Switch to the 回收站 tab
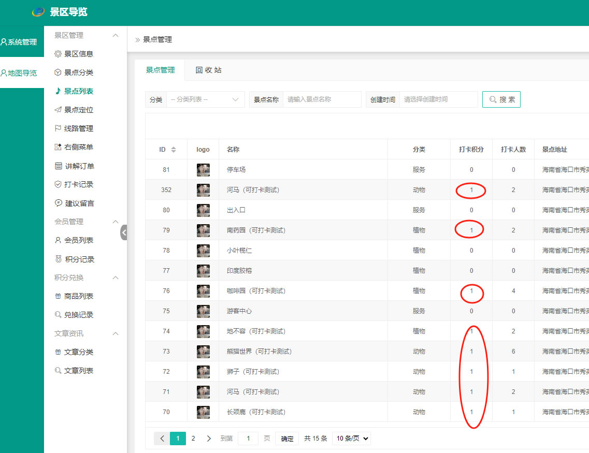The image size is (589, 453). click(208, 70)
